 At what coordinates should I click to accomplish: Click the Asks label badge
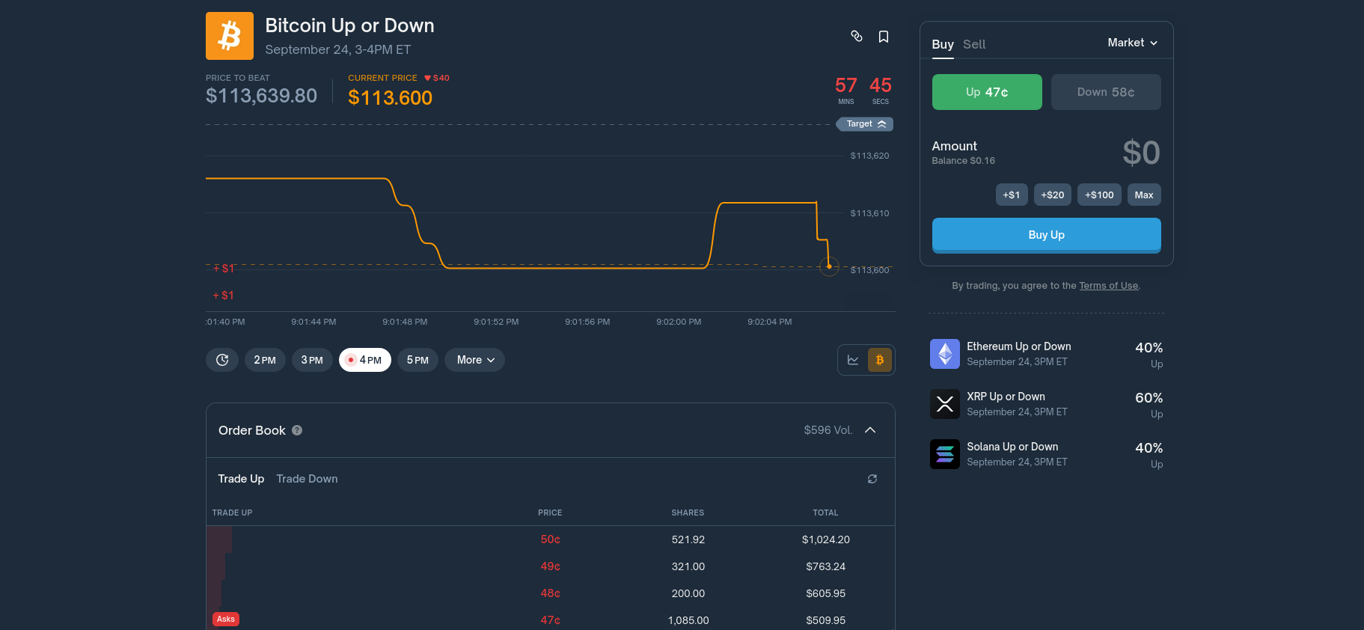pos(226,619)
